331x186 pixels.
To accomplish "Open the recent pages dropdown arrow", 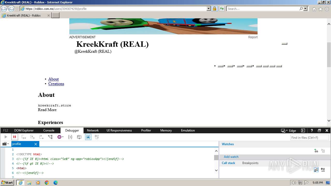I will [x=17, y=9].
